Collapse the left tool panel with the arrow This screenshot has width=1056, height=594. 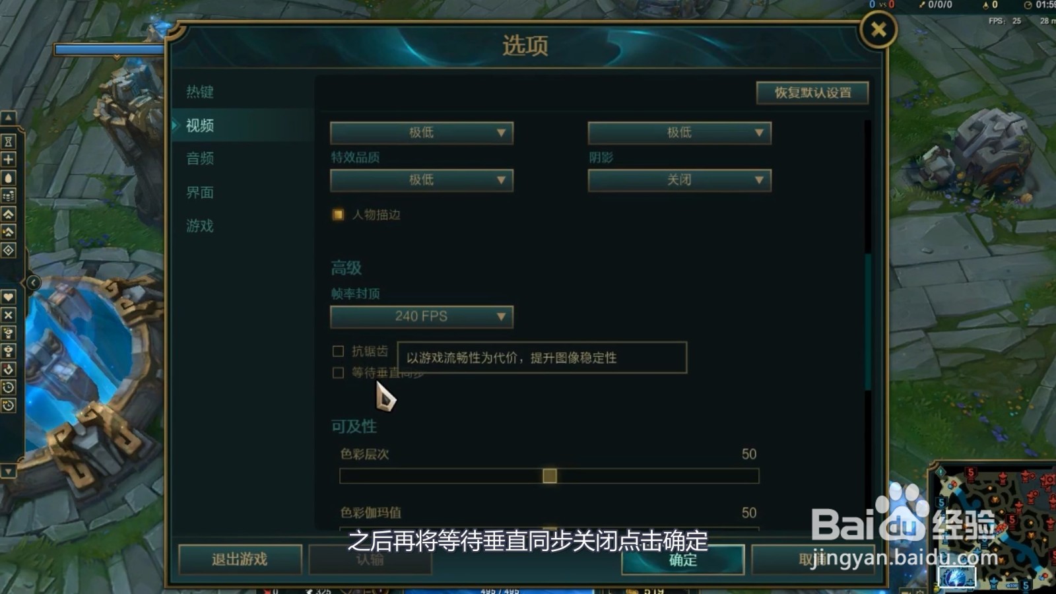tap(32, 282)
